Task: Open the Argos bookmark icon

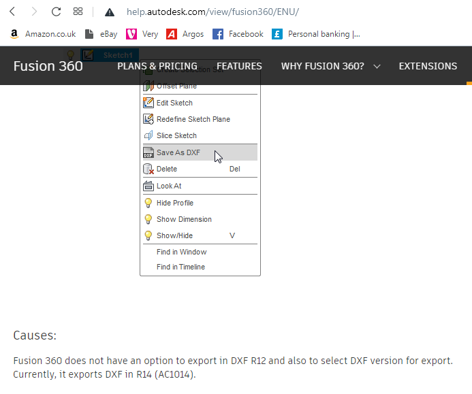Action: point(172,34)
